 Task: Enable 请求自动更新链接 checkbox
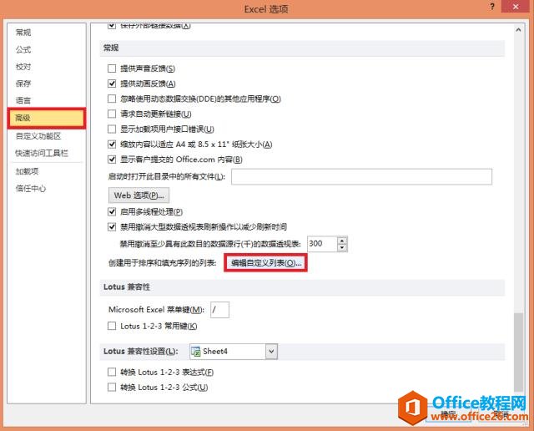(x=112, y=114)
